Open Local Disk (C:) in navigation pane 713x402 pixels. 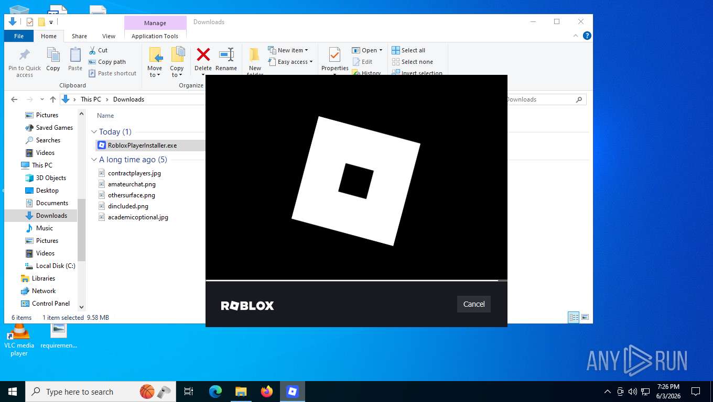(55, 266)
